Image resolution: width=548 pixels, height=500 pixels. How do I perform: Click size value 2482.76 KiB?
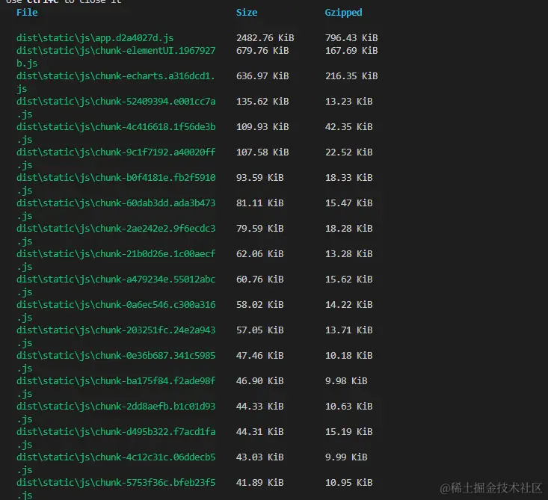tap(265, 37)
